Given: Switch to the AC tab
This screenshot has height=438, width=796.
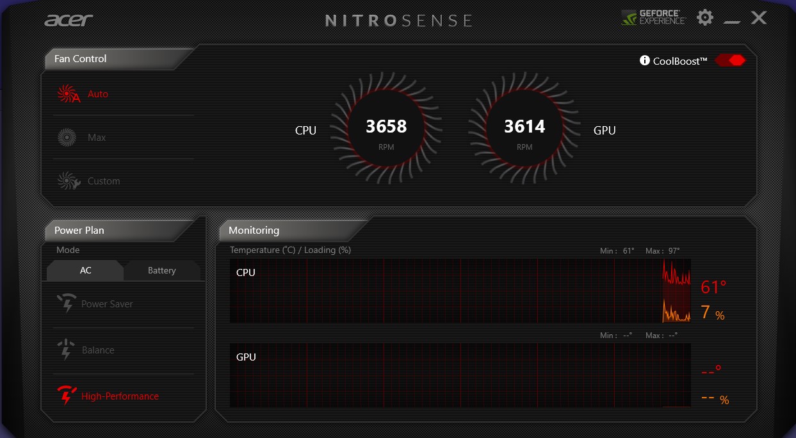Looking at the screenshot, I should (x=85, y=270).
